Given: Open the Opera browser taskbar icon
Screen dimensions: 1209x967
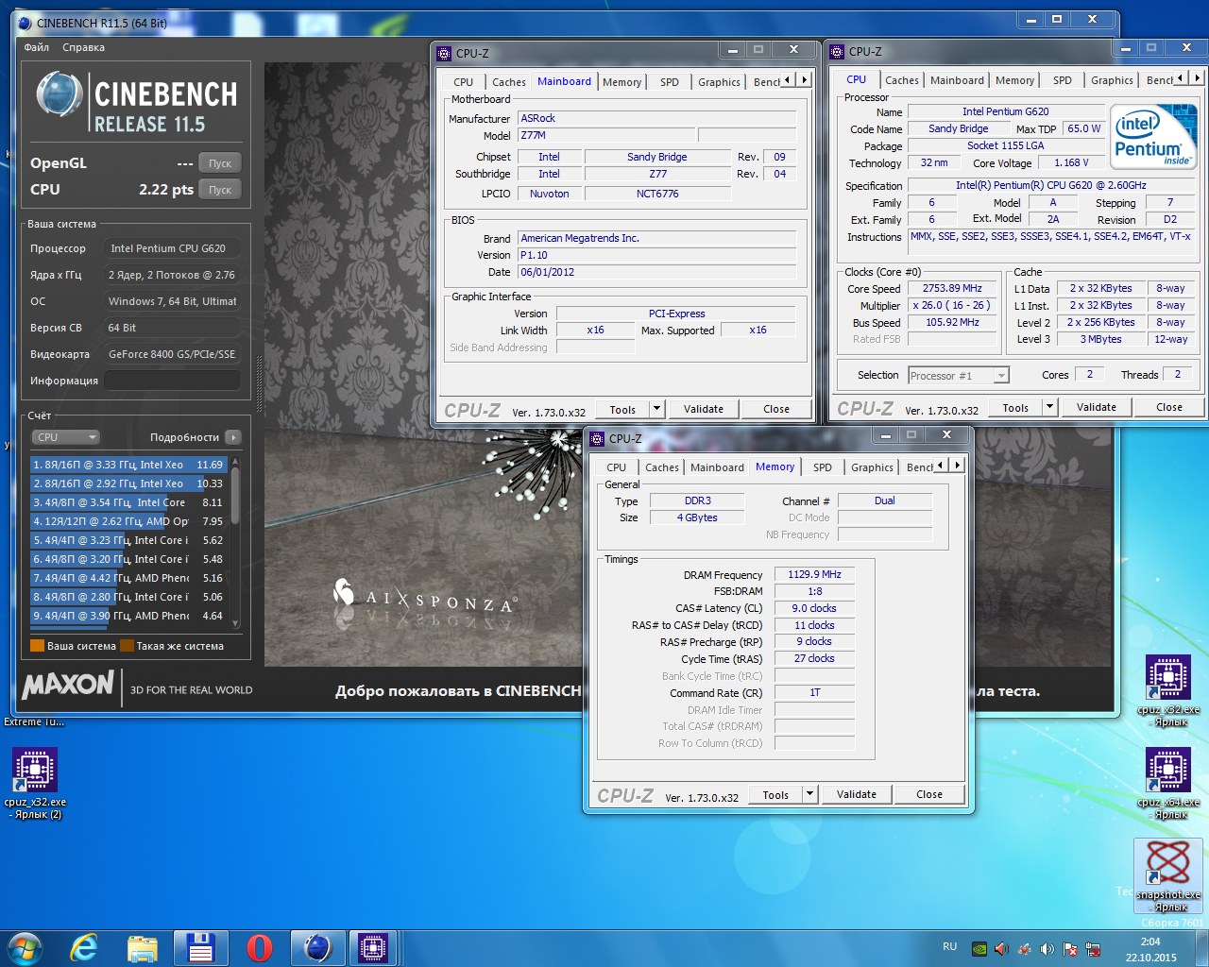Looking at the screenshot, I should click(259, 948).
